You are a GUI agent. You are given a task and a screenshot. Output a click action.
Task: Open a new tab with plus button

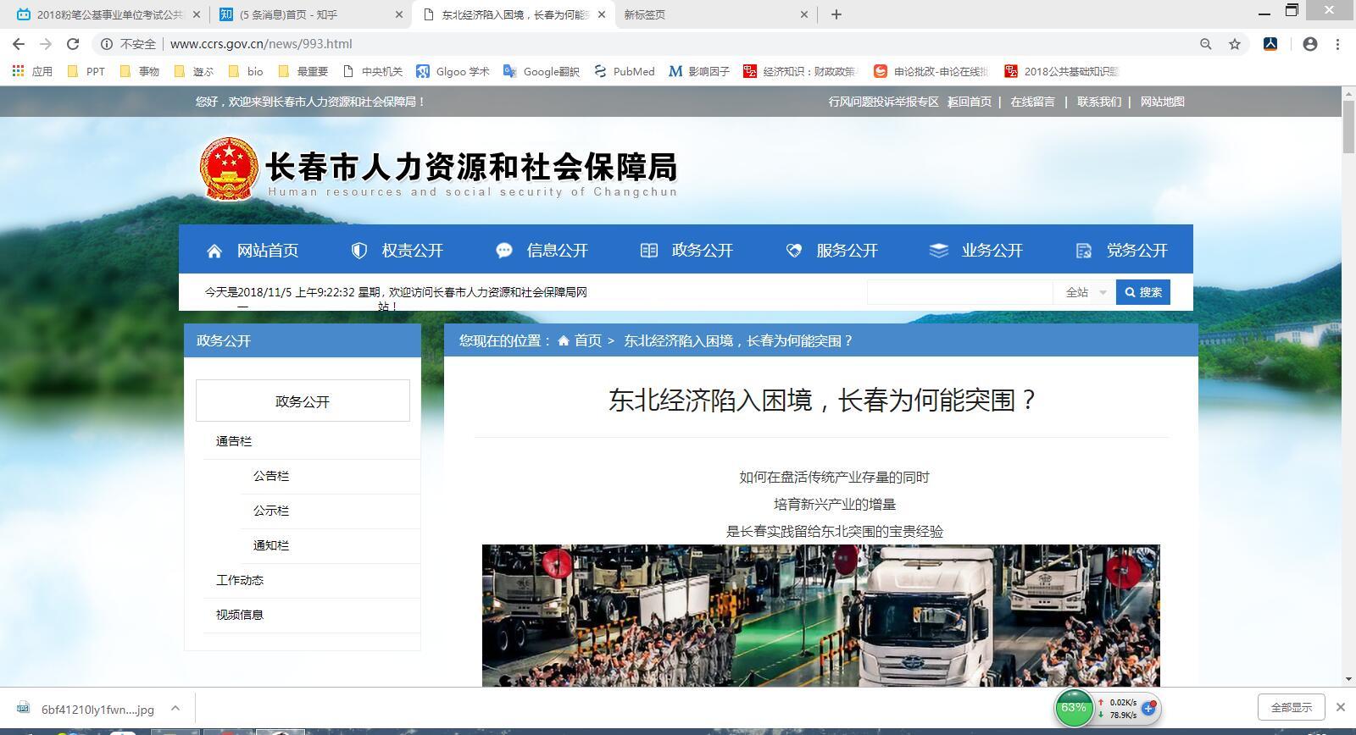tap(836, 14)
